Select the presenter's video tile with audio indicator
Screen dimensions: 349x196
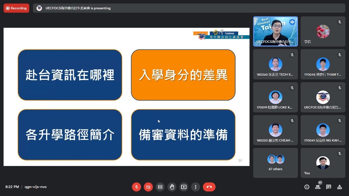click(275, 31)
